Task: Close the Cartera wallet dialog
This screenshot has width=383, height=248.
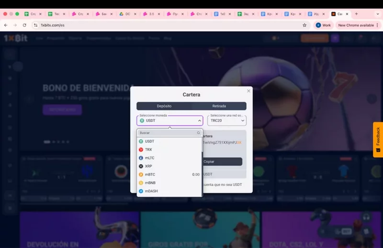Action: coord(248,91)
